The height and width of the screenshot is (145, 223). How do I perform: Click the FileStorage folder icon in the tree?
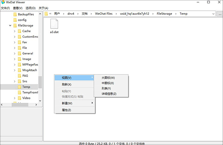(x=15, y=26)
